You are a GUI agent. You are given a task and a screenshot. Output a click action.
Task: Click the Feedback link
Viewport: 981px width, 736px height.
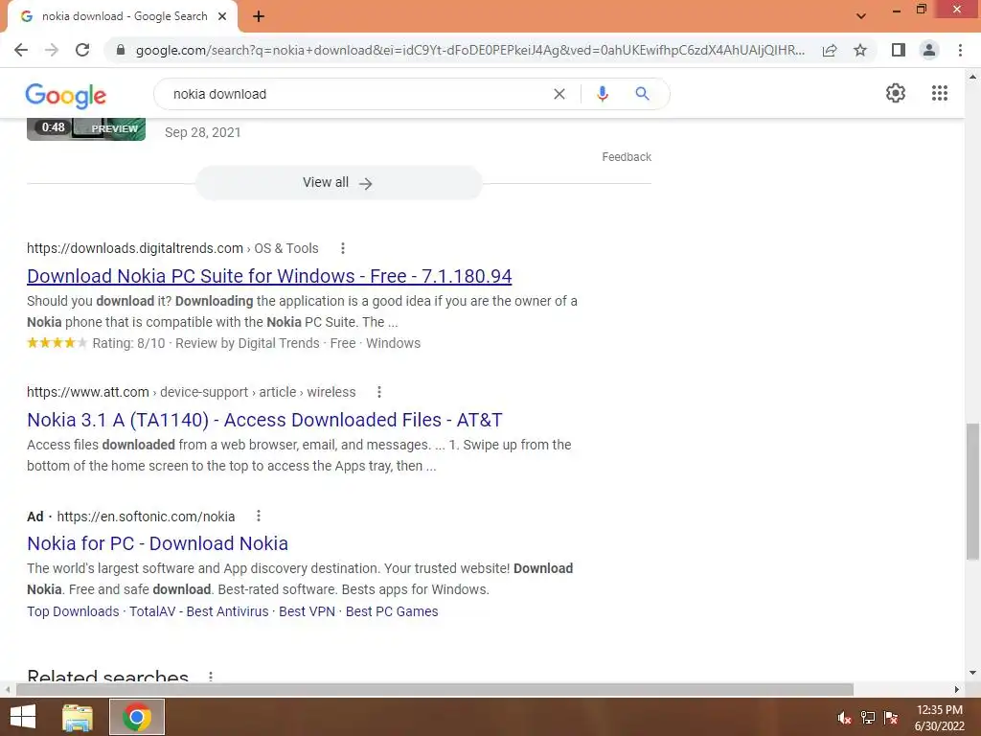click(627, 157)
